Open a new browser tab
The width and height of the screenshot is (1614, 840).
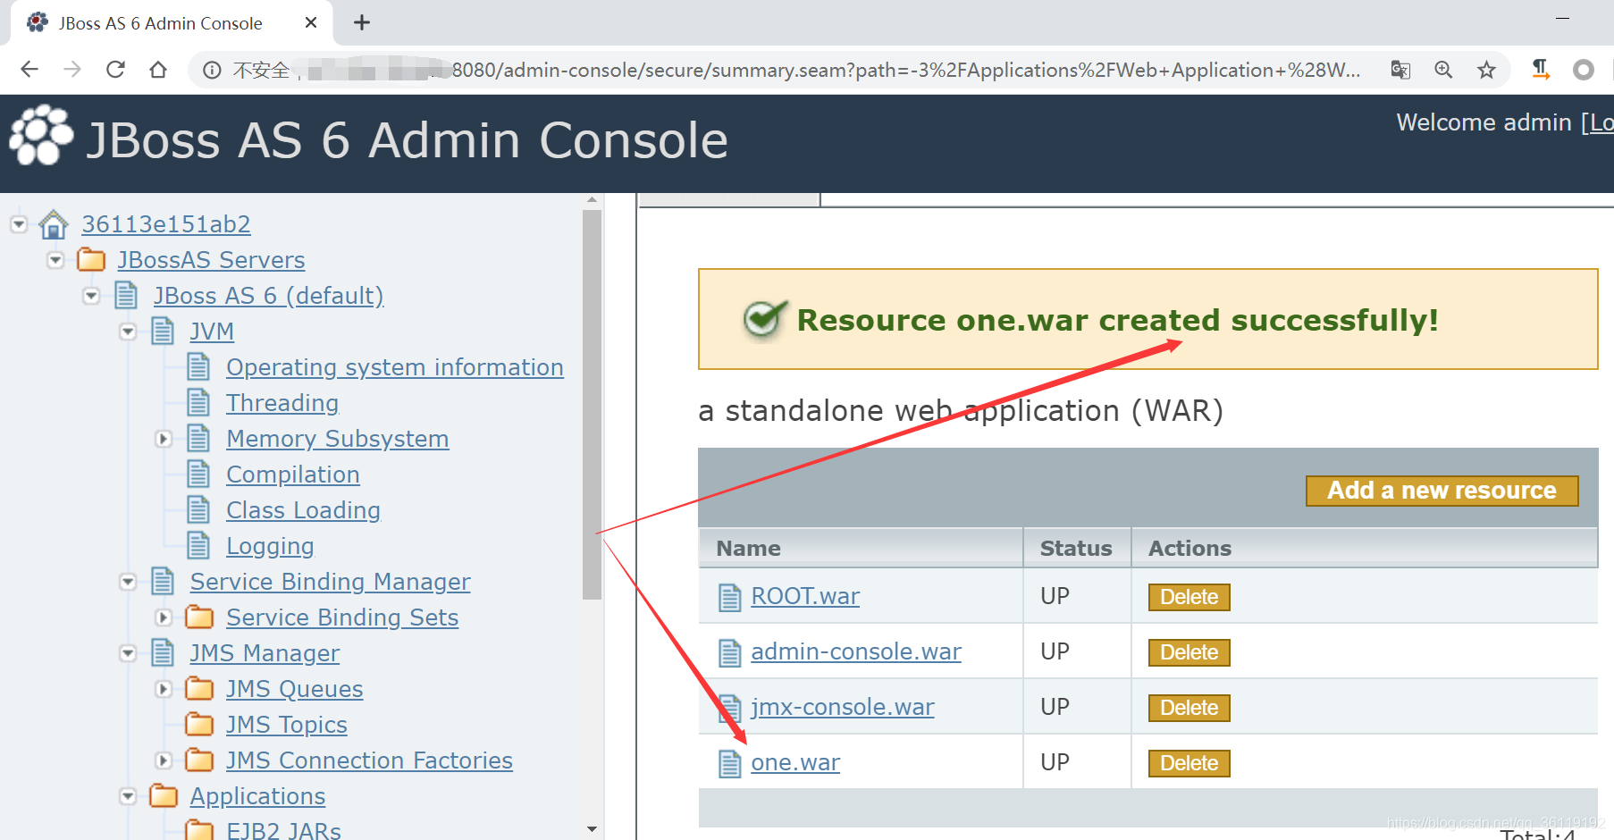(x=362, y=23)
